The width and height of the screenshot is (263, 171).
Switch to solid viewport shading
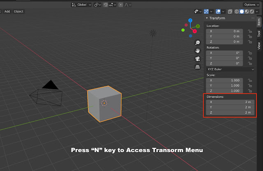[x=242, y=11]
